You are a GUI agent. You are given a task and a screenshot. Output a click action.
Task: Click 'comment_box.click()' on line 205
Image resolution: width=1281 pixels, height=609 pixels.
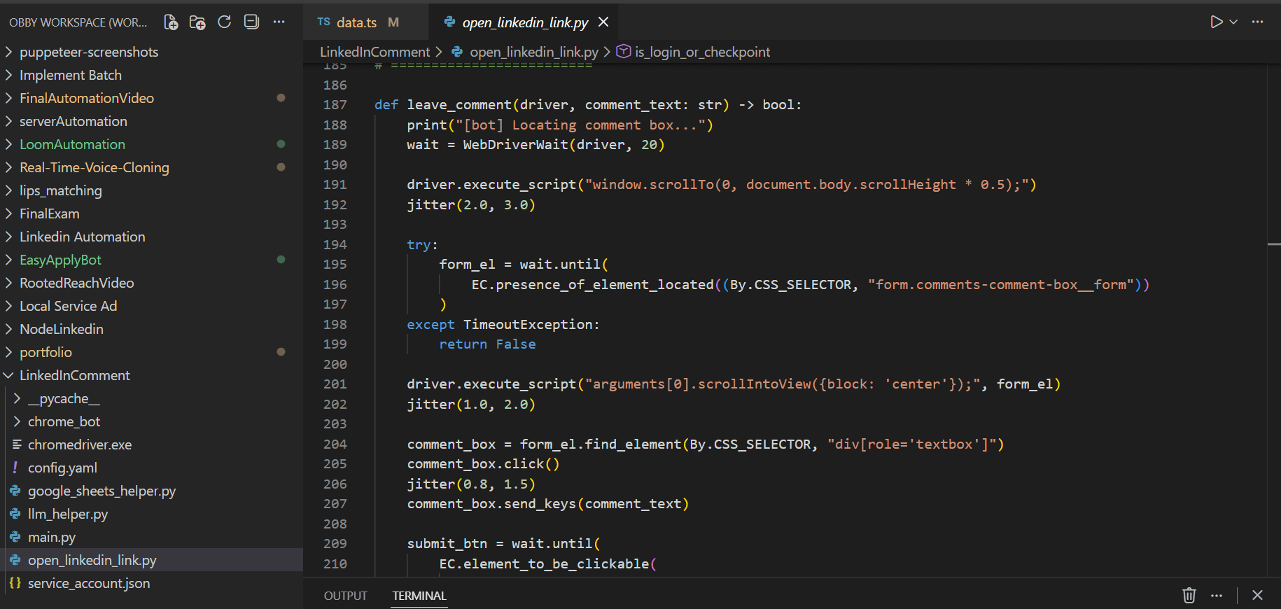(483, 463)
